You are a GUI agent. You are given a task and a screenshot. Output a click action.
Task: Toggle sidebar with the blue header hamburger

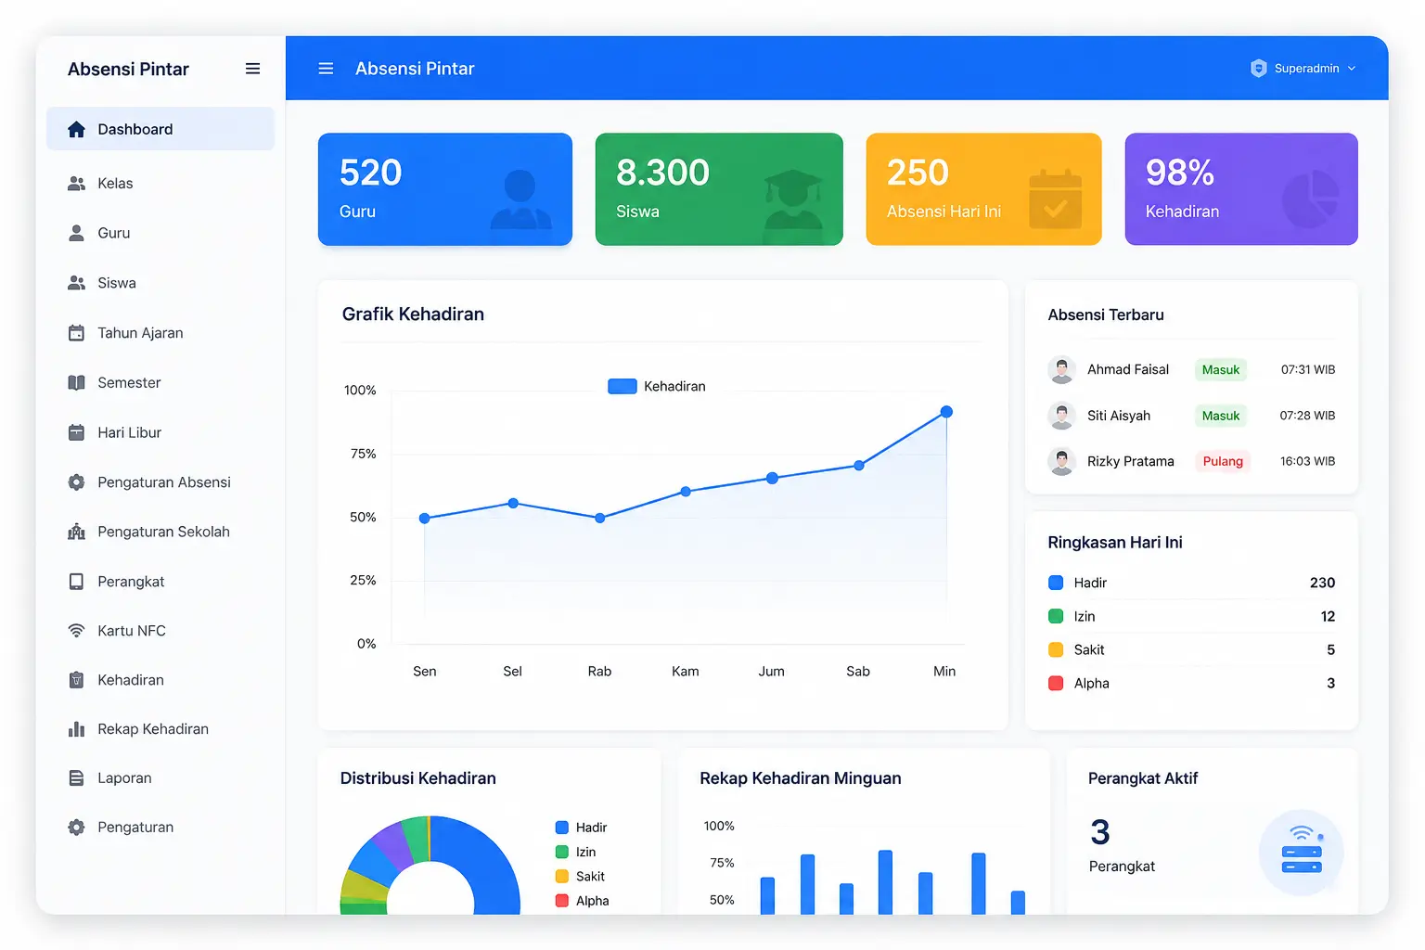tap(326, 69)
